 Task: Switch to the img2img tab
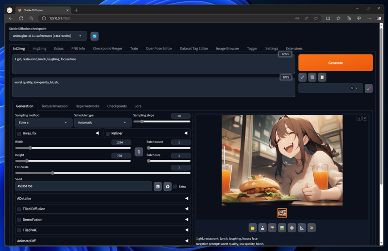40,48
